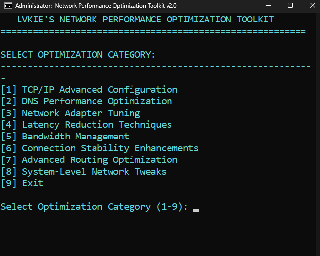Close the Network Performance Optimization Toolkit window

click(x=312, y=6)
